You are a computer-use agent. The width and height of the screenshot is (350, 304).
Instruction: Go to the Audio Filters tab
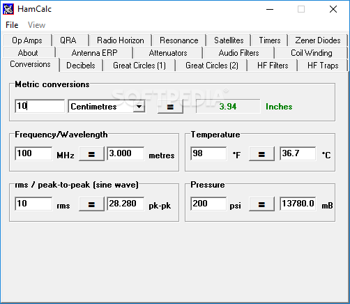[238, 53]
